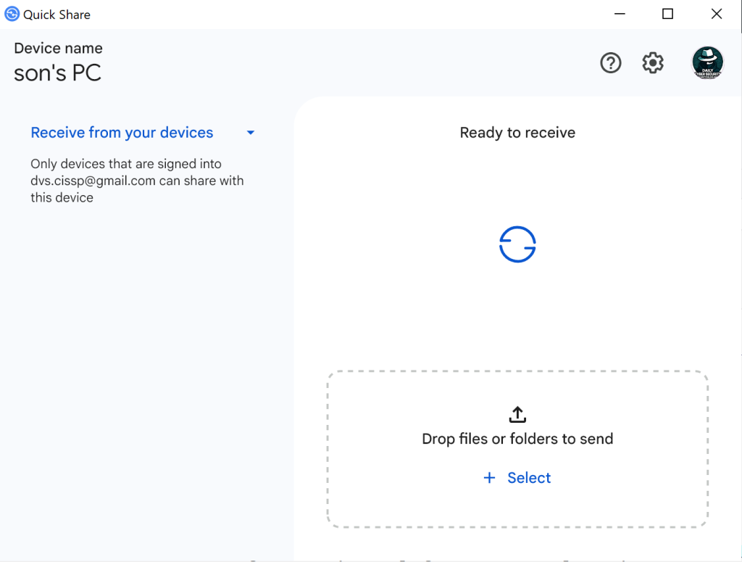Click the 'Device name' label
742x562 pixels.
point(58,48)
